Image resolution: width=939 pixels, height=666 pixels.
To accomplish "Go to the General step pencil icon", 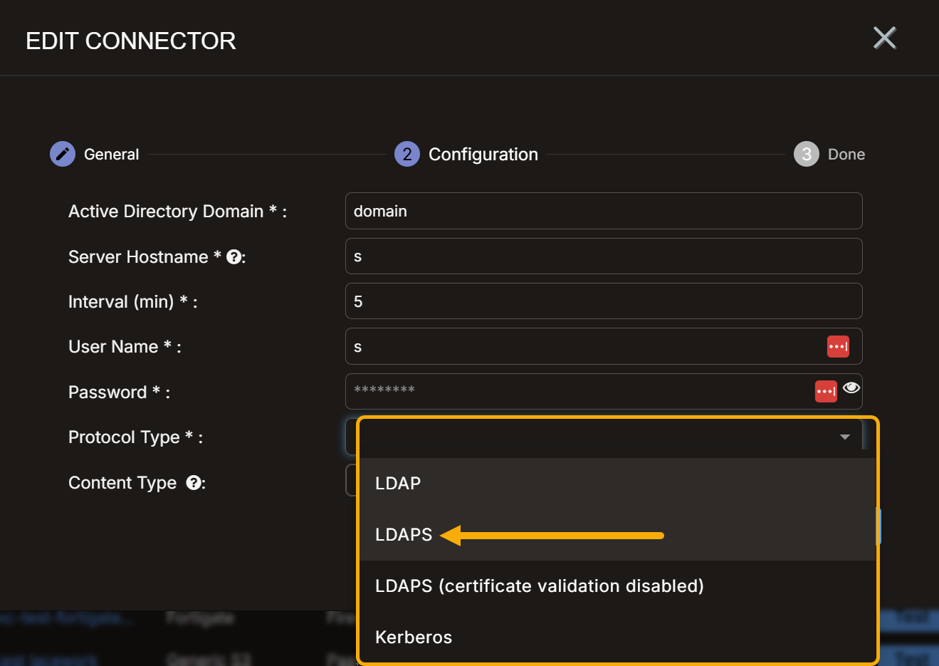I will 63,154.
